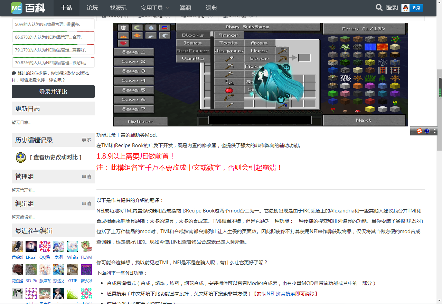Viewport: 442px width, 304px height.
Task: Open the 词典 menu item
Action: pyautogui.click(x=211, y=8)
